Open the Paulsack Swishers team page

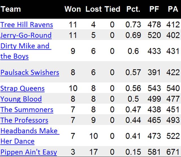click(30, 72)
